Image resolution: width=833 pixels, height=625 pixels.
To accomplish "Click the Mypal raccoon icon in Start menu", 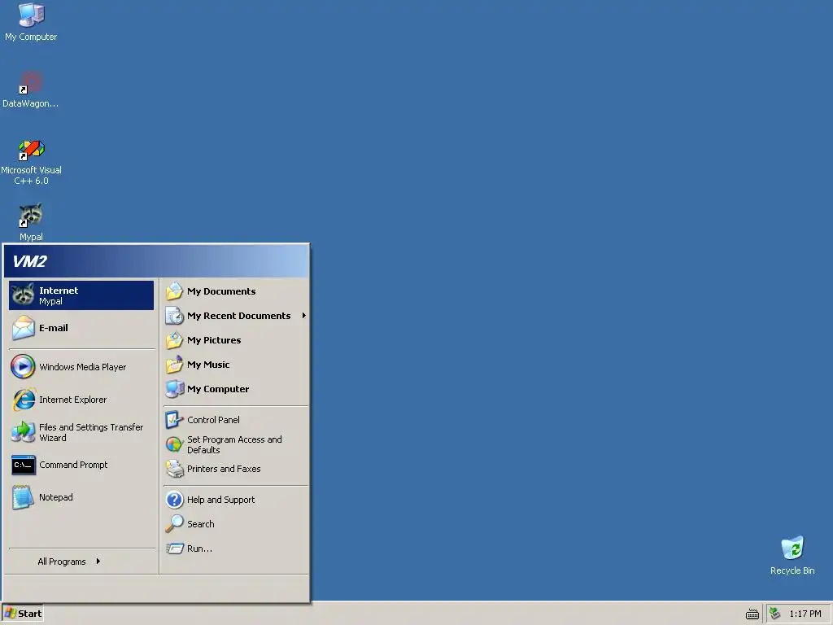I will [23, 295].
